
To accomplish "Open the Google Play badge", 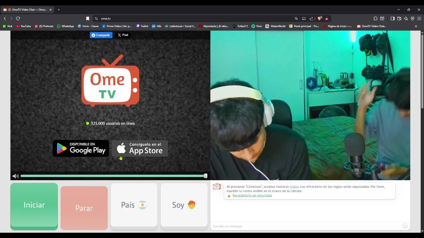I will tap(81, 148).
